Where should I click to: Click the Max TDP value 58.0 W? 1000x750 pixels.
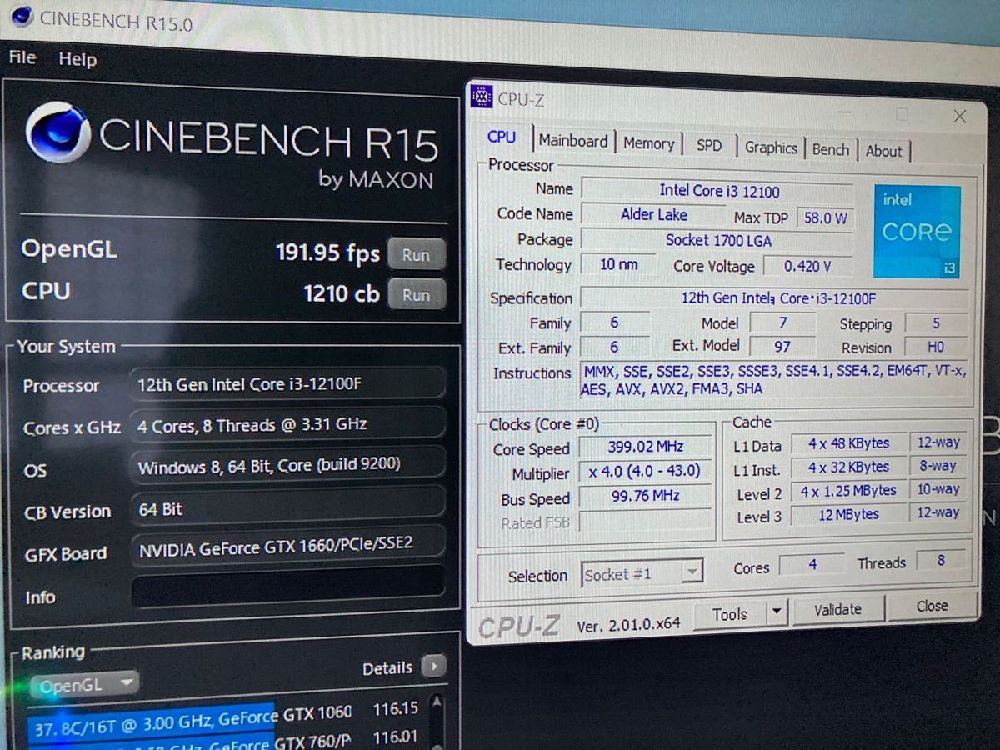(825, 218)
